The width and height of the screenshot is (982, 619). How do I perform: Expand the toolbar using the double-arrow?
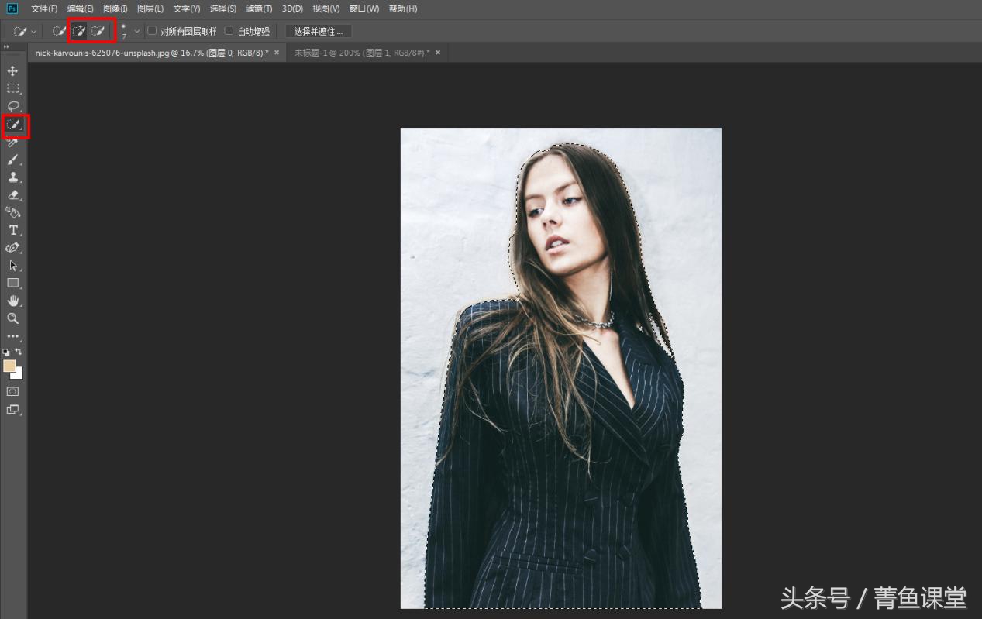[x=6, y=47]
